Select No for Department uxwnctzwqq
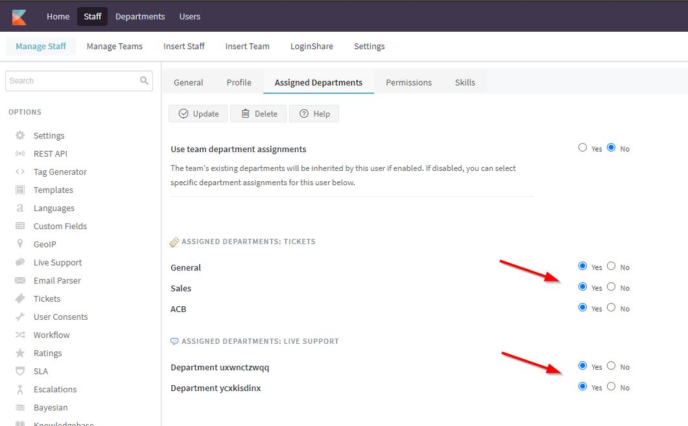Screen dimensions: 688x426 point(611,366)
